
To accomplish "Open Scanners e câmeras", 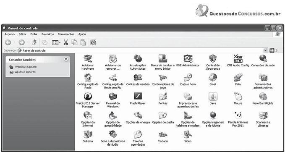I will (263, 115).
